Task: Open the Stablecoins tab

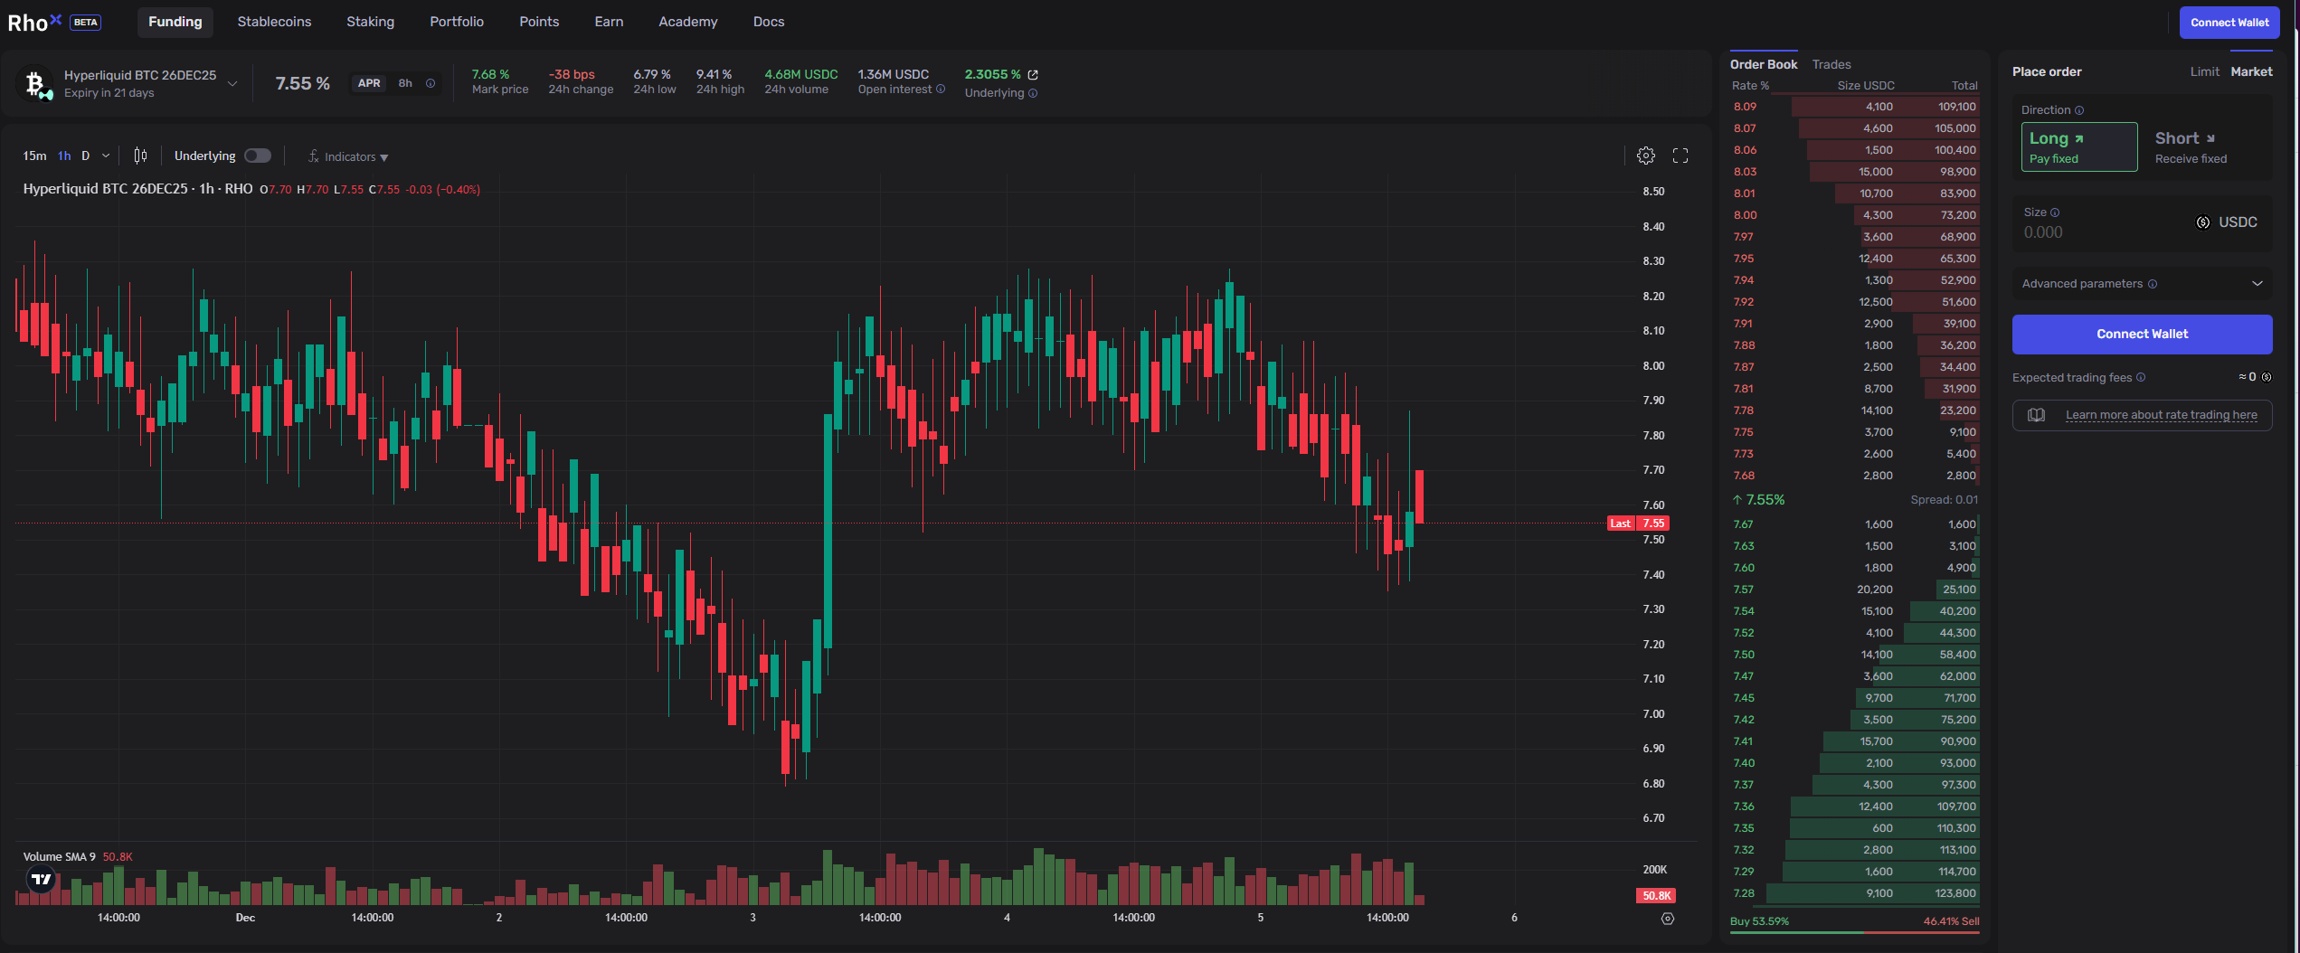Action: click(274, 22)
